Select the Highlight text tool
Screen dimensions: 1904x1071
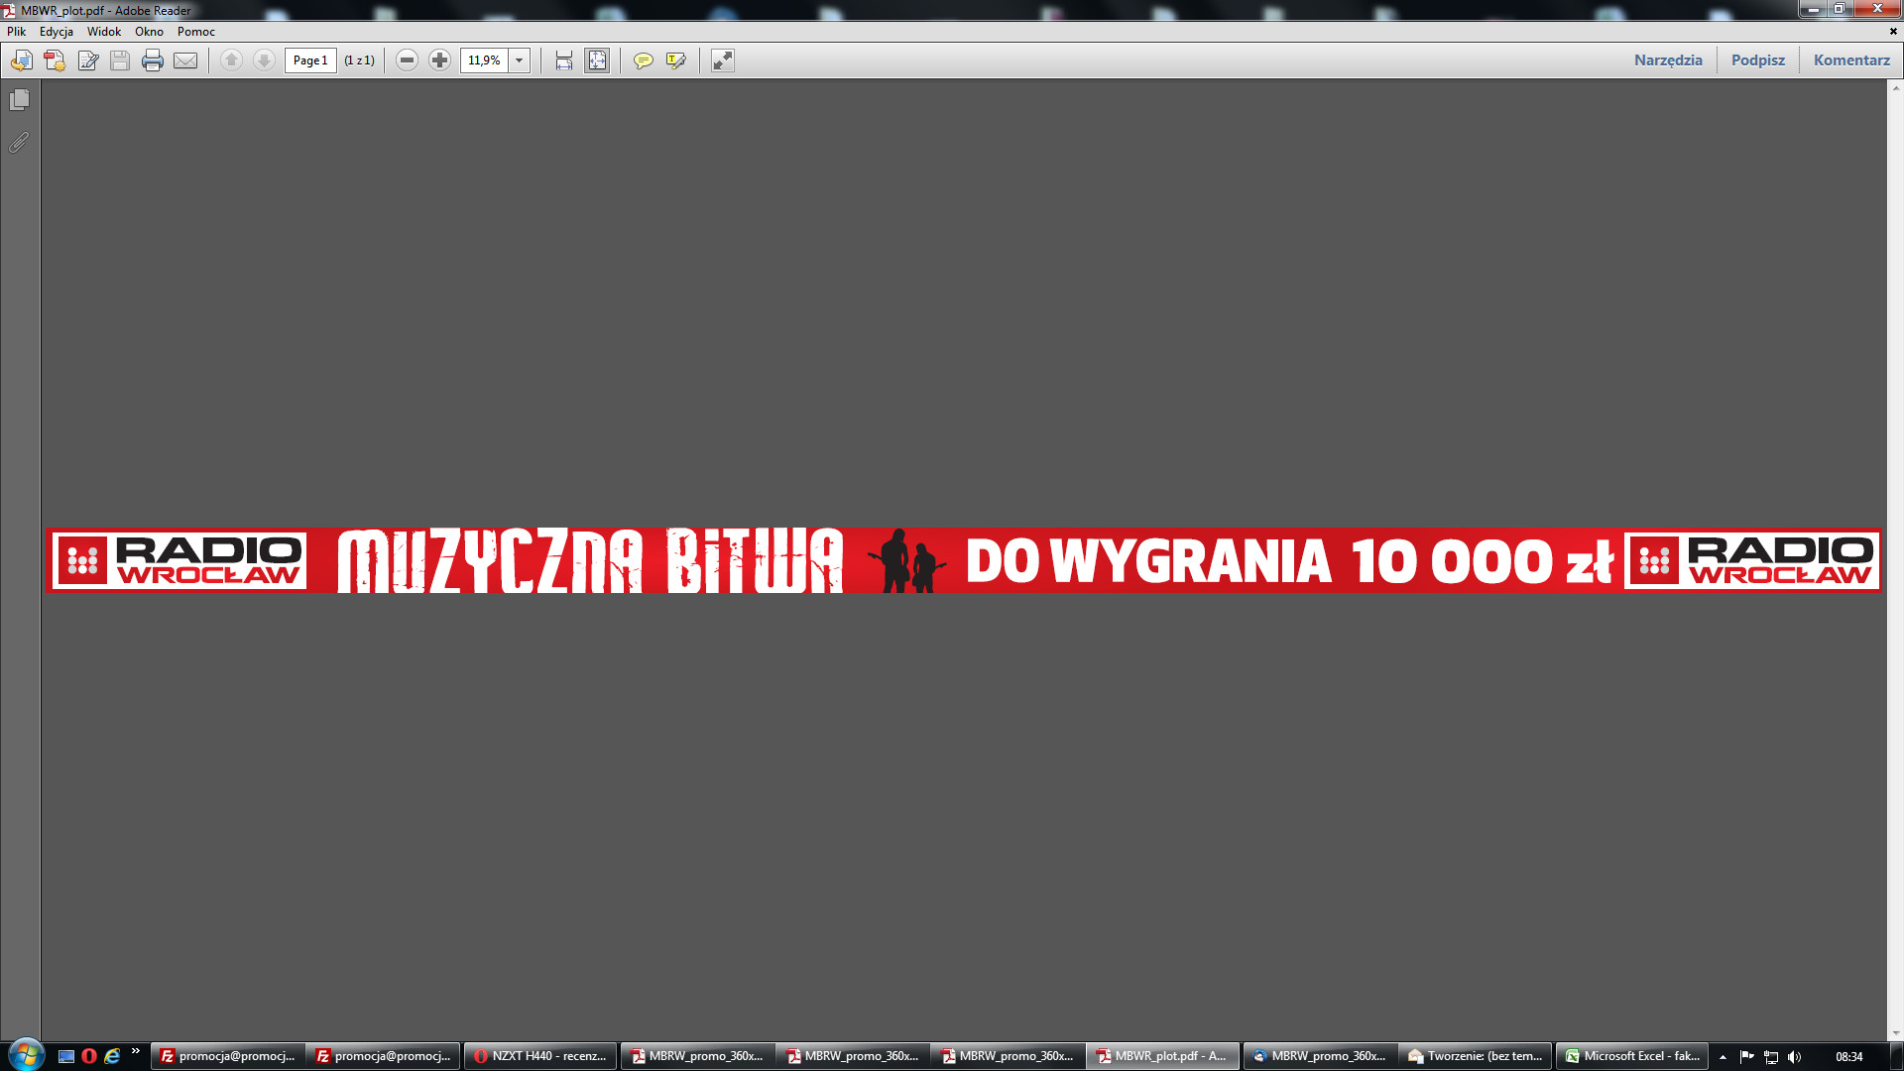pos(676,60)
